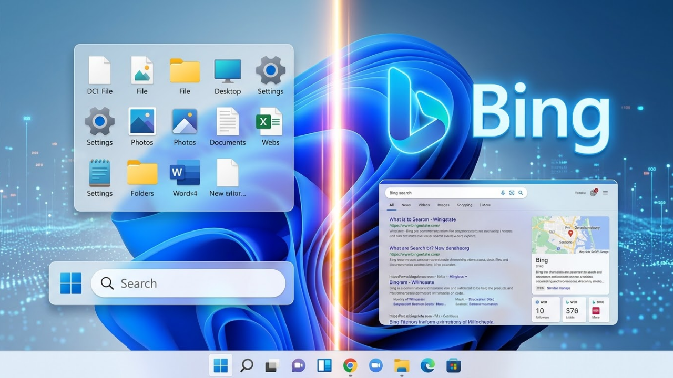Image resolution: width=673 pixels, height=378 pixels.
Task: Open the Desktop monitor icon
Action: [x=228, y=71]
